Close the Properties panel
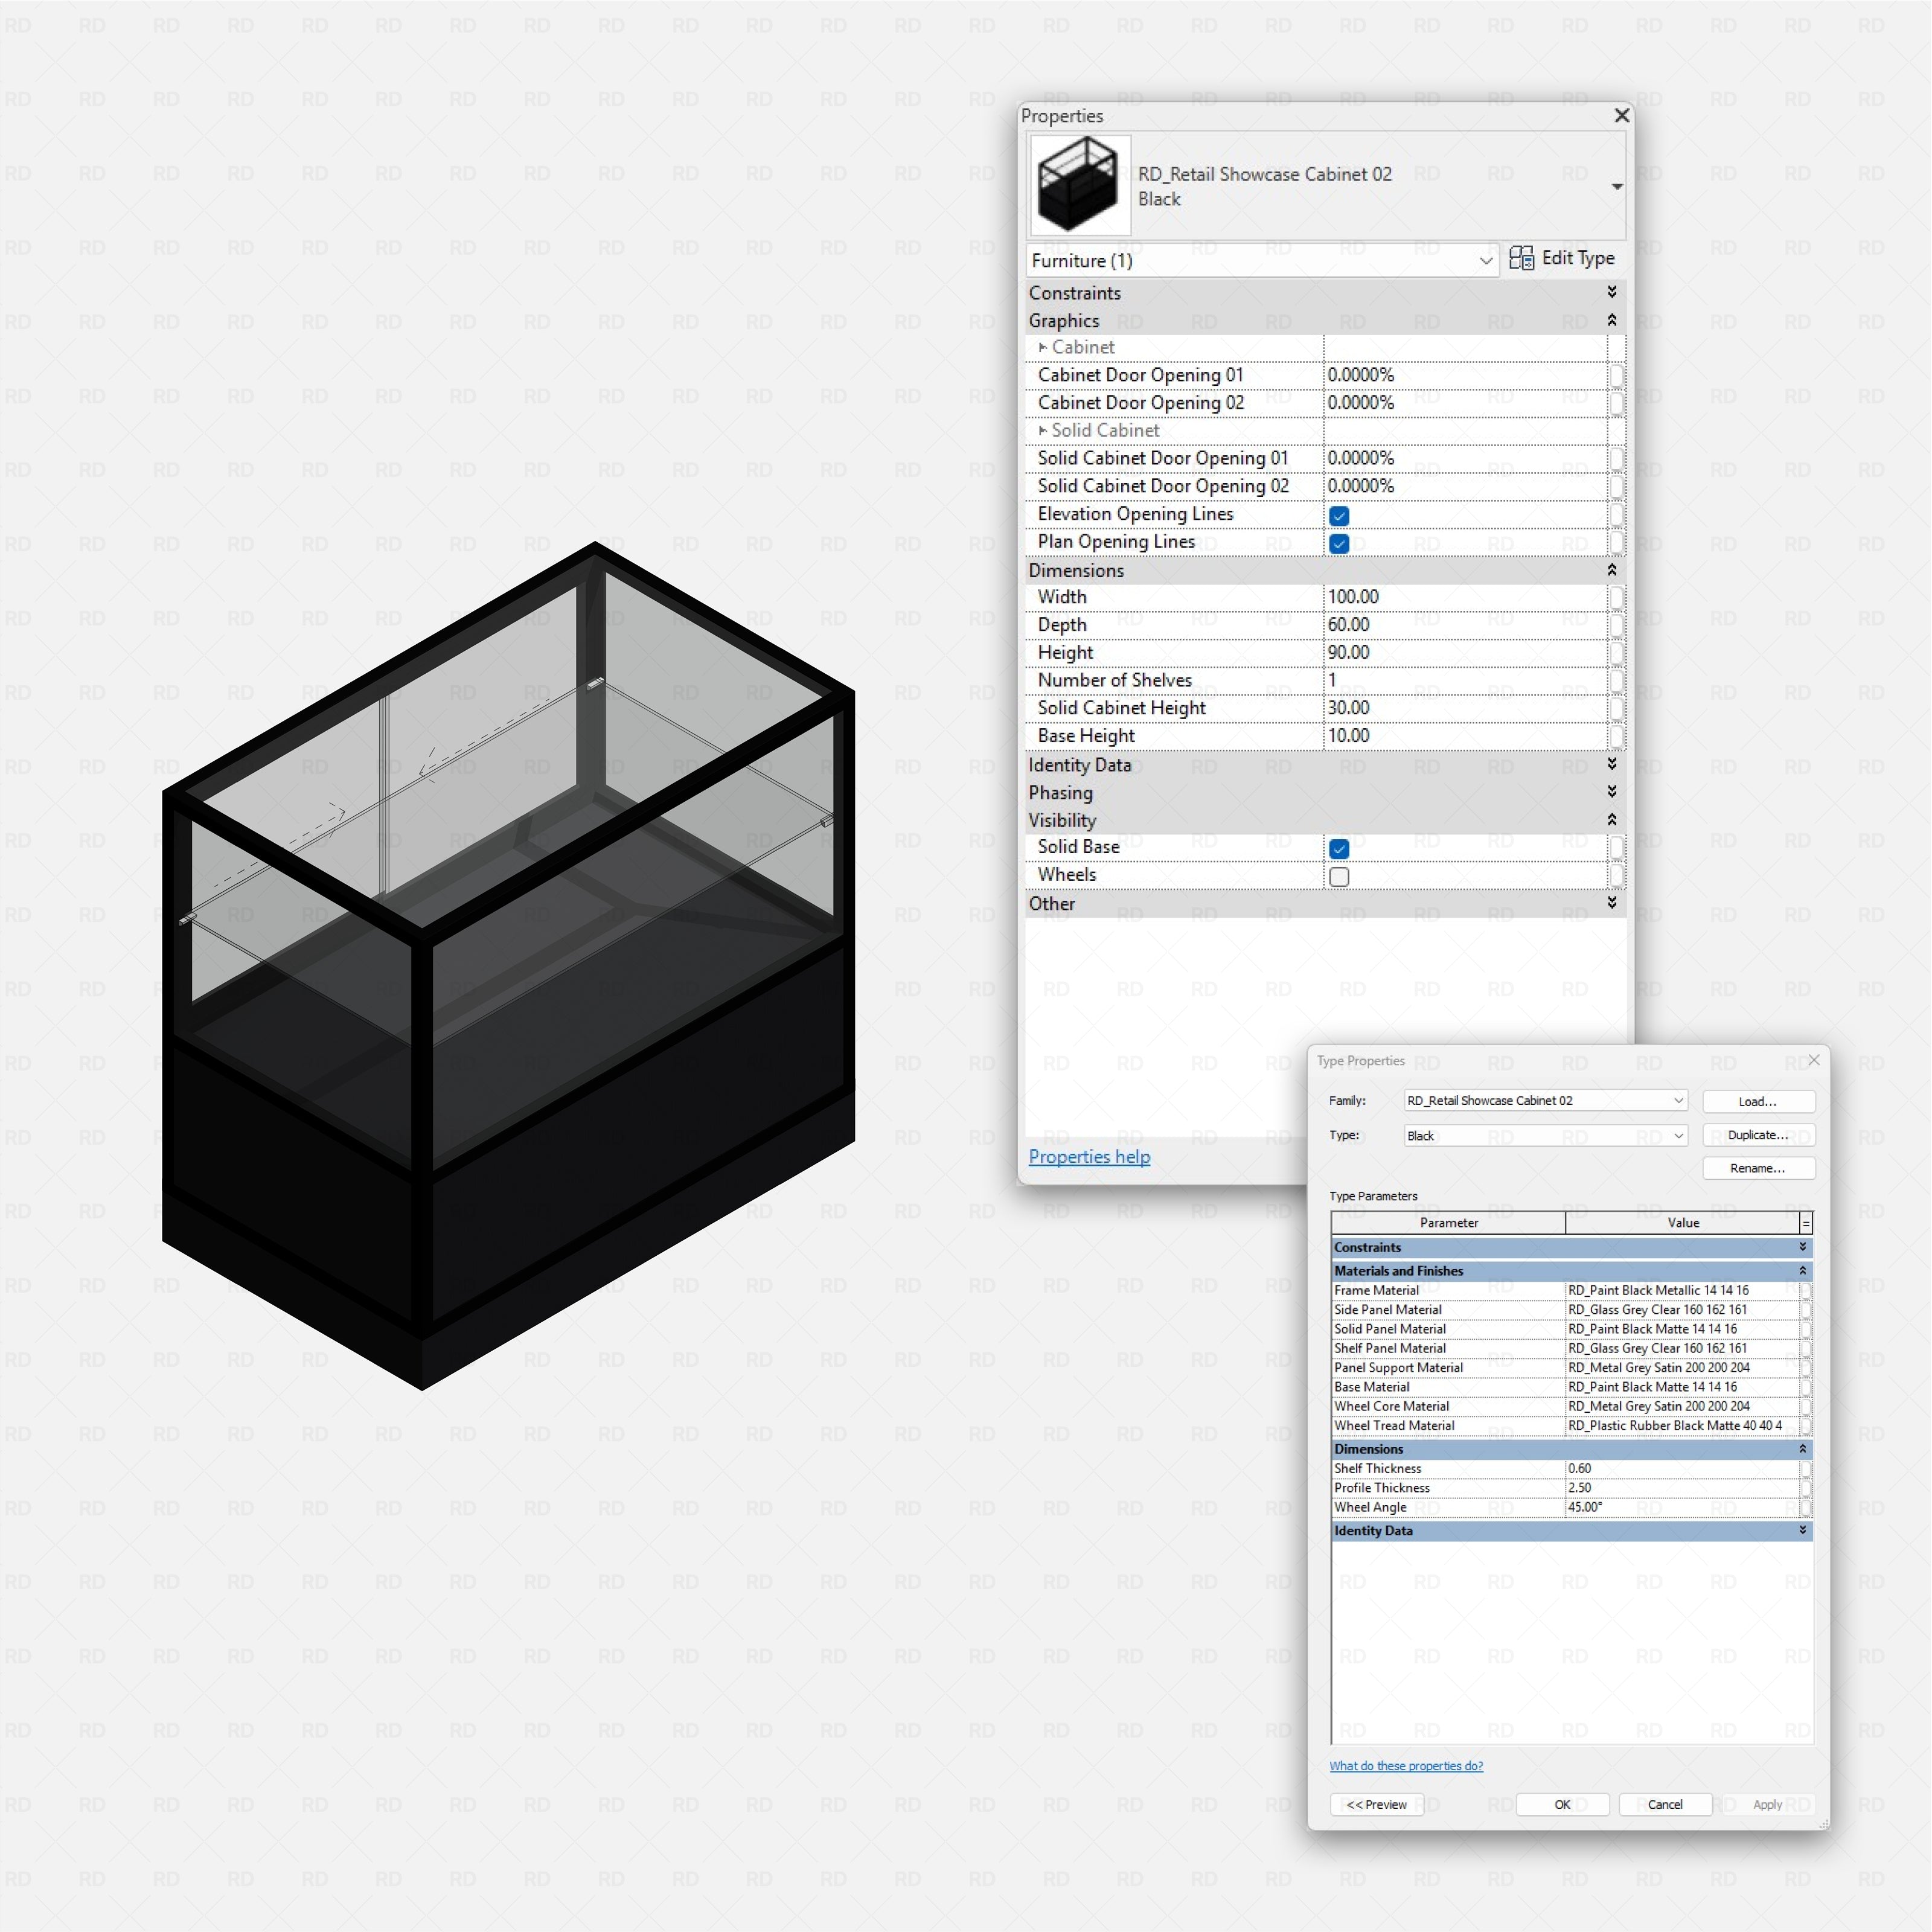This screenshot has height=1932, width=1932. tap(1622, 116)
